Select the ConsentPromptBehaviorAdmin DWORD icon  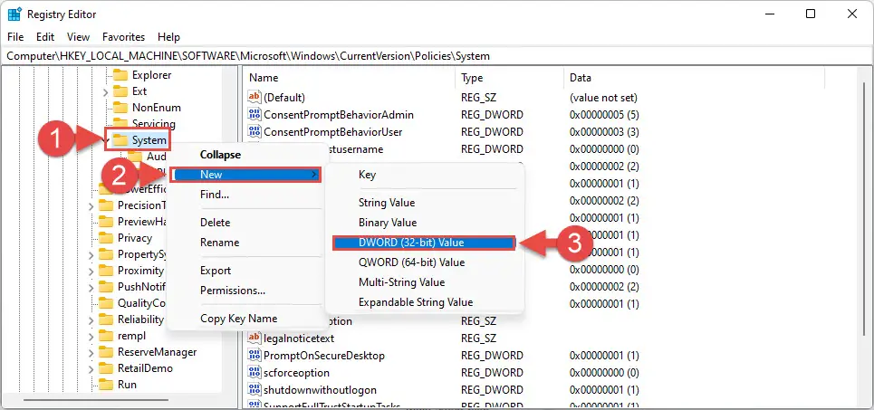(255, 115)
